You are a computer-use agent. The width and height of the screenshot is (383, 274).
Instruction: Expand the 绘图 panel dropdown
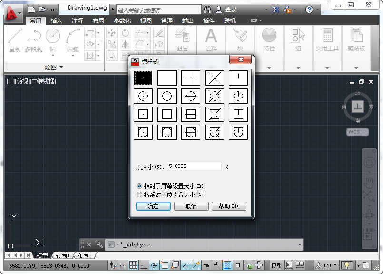pyautogui.click(x=61, y=68)
